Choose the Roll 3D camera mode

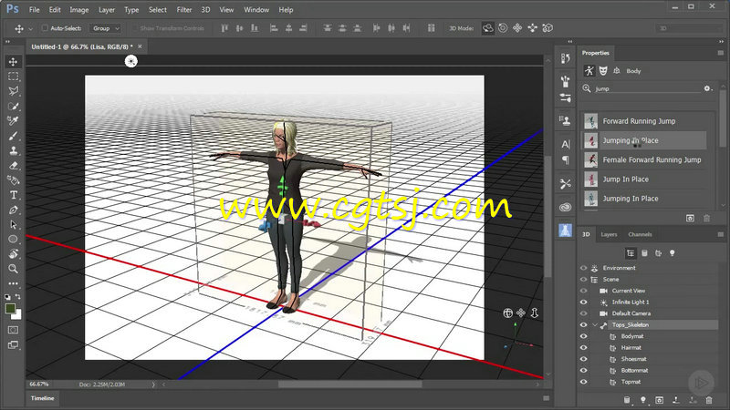click(x=503, y=28)
